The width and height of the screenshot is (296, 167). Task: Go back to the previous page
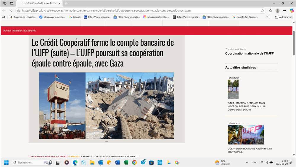[4, 11]
